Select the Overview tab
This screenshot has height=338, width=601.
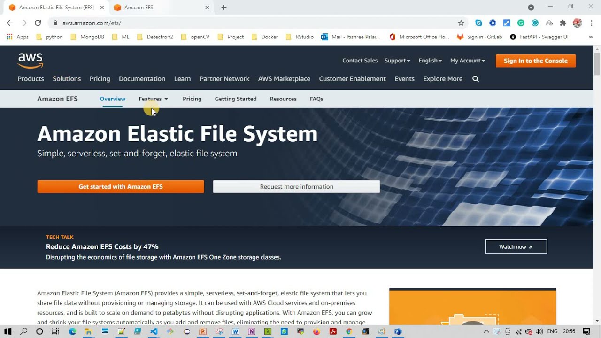coord(113,99)
